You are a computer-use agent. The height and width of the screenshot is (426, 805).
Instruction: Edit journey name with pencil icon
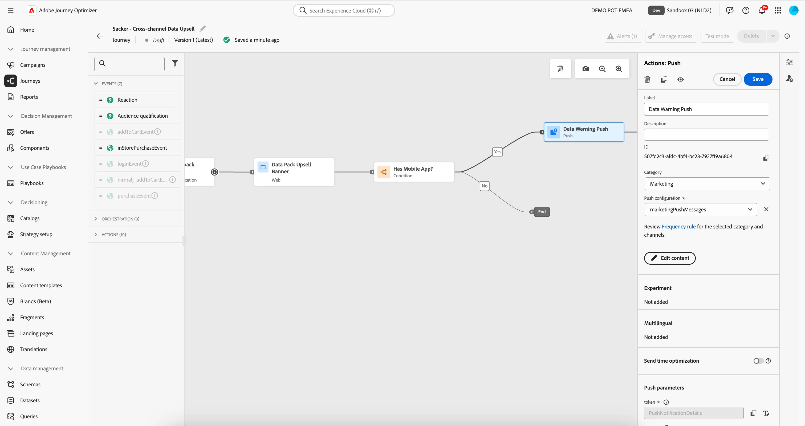(202, 29)
